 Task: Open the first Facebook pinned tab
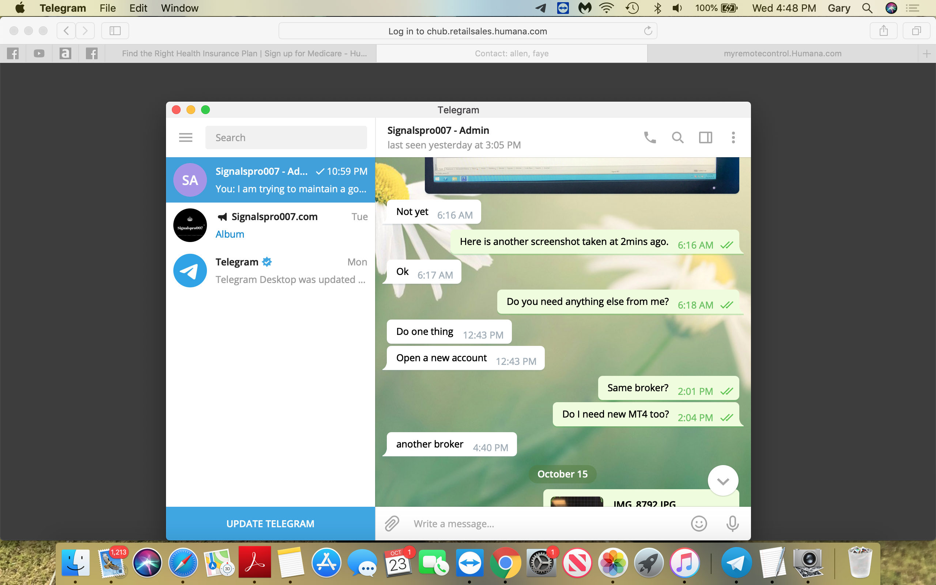[x=13, y=53]
